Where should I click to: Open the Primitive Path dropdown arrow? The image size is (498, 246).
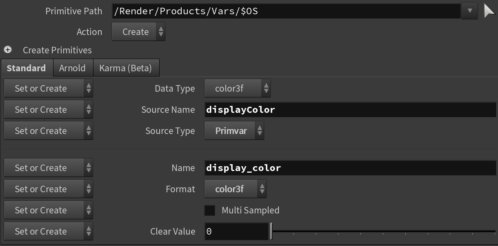click(469, 11)
